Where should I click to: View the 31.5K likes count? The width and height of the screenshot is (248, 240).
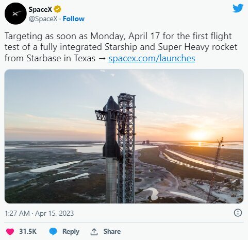click(28, 231)
